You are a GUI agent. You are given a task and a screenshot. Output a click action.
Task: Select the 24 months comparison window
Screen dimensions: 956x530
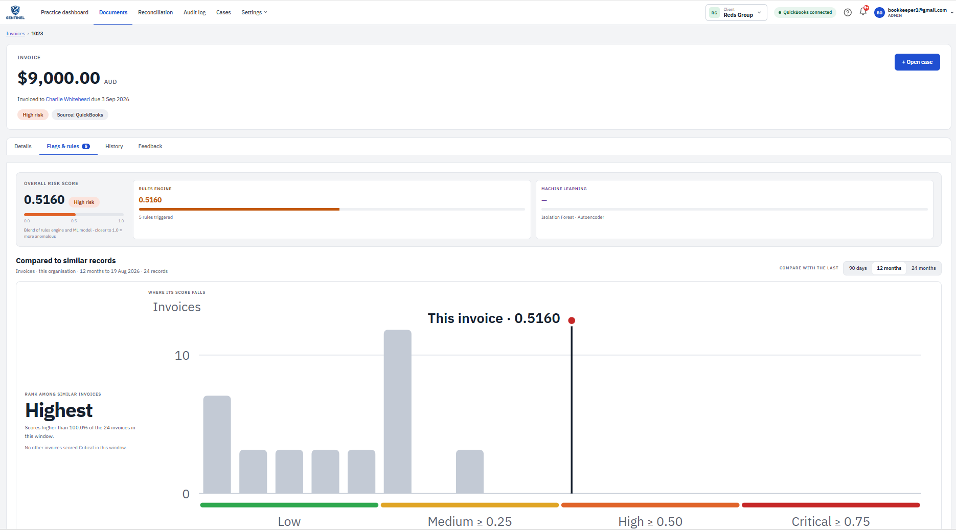click(923, 268)
